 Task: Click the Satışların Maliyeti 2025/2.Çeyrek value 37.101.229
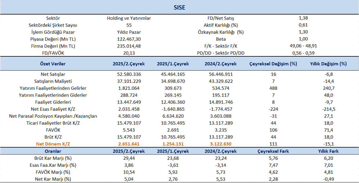coord(129,81)
